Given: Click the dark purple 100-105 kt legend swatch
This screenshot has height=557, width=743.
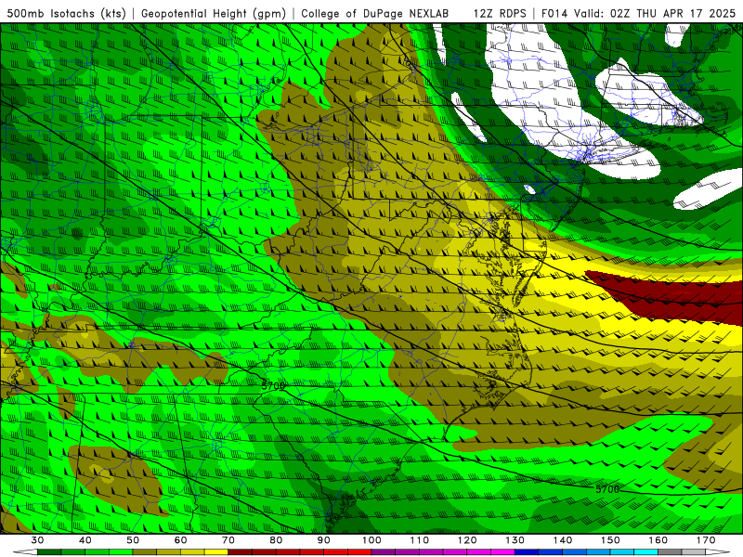Looking at the screenshot, I should click(384, 551).
